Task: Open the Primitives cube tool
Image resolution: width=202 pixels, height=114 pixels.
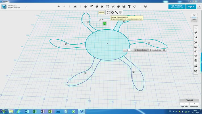Action: click(85, 6)
